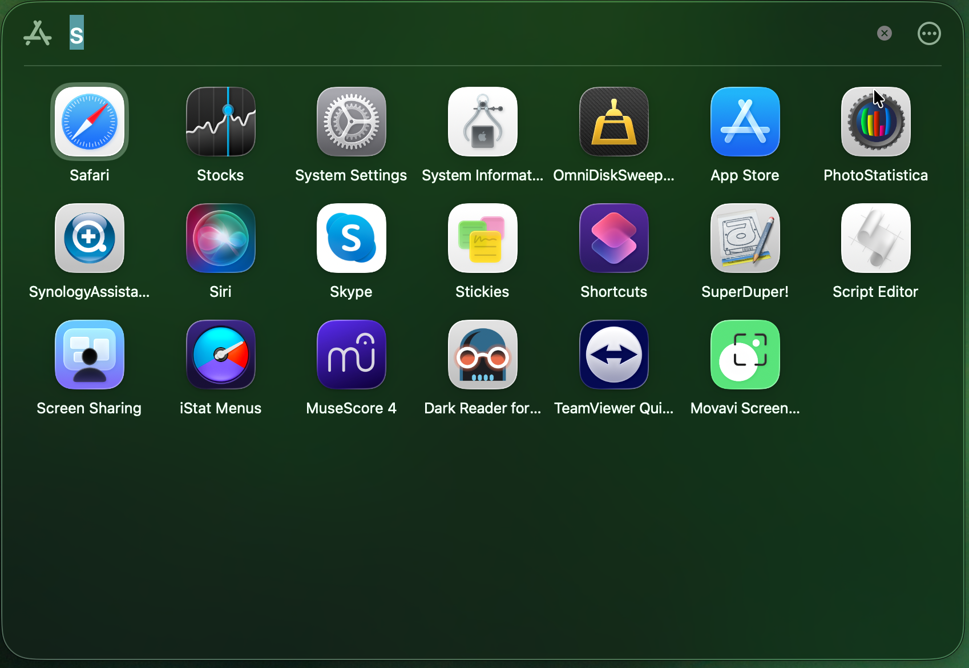Launch Script Editor

pos(876,238)
